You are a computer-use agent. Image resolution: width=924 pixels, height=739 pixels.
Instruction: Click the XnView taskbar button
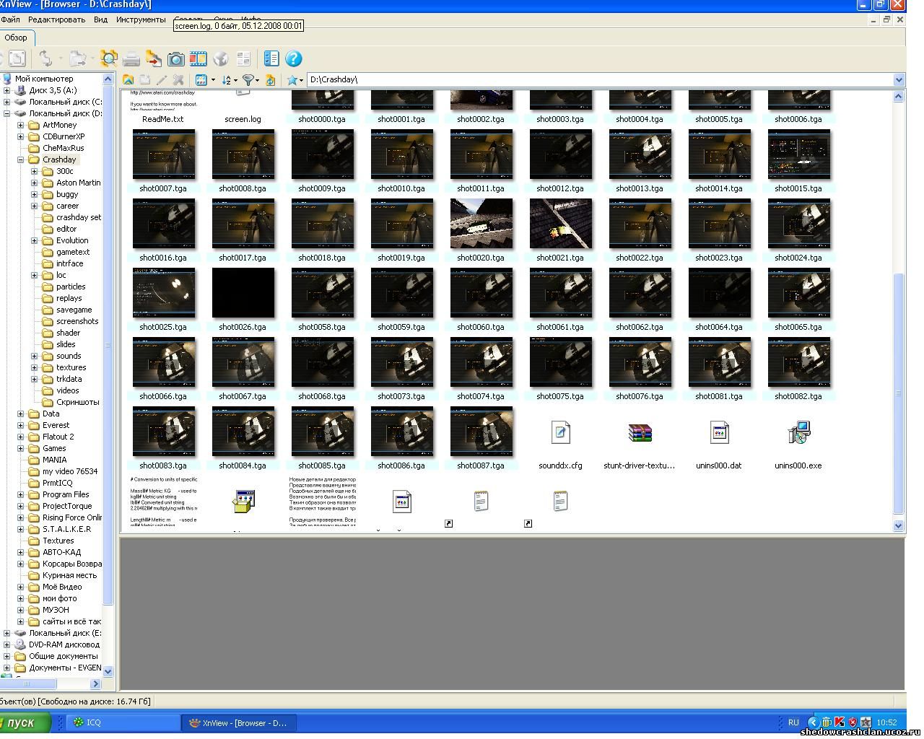click(240, 722)
